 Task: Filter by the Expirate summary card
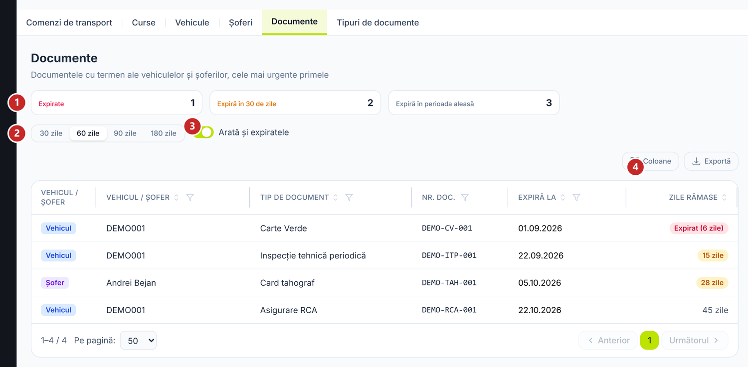(x=117, y=103)
